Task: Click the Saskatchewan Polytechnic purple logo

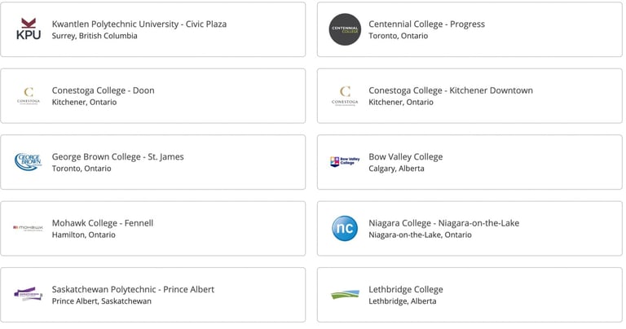Action: 29,294
